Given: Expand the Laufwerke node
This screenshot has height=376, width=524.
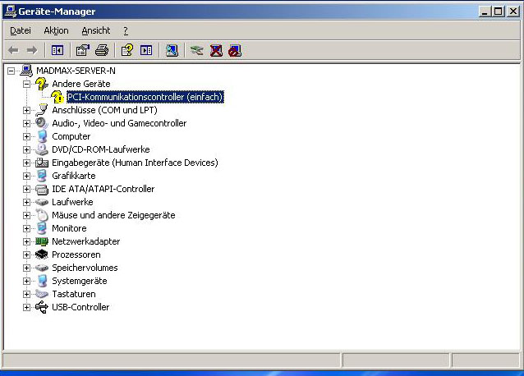Looking at the screenshot, I should click(x=27, y=202).
